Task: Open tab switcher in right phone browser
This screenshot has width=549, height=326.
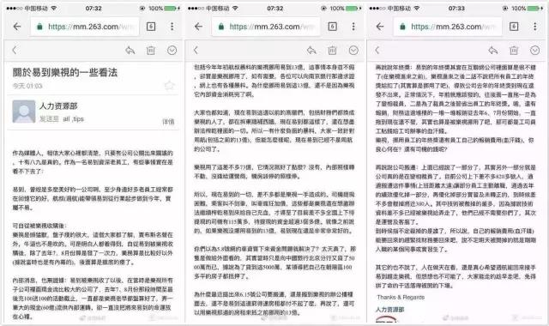Action: click(514, 27)
